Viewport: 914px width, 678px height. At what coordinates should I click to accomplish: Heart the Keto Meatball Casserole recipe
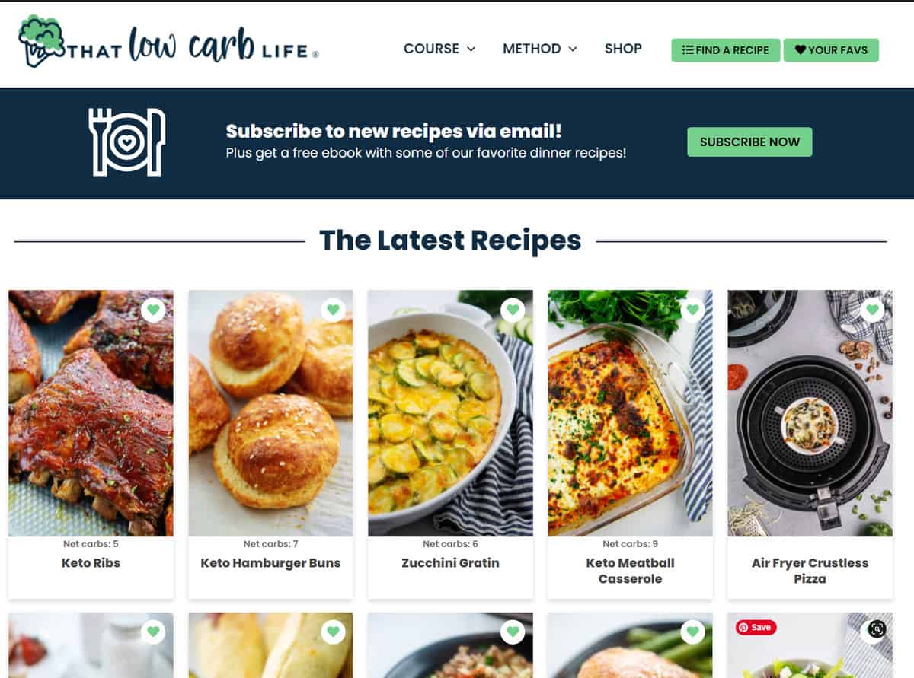(x=692, y=310)
